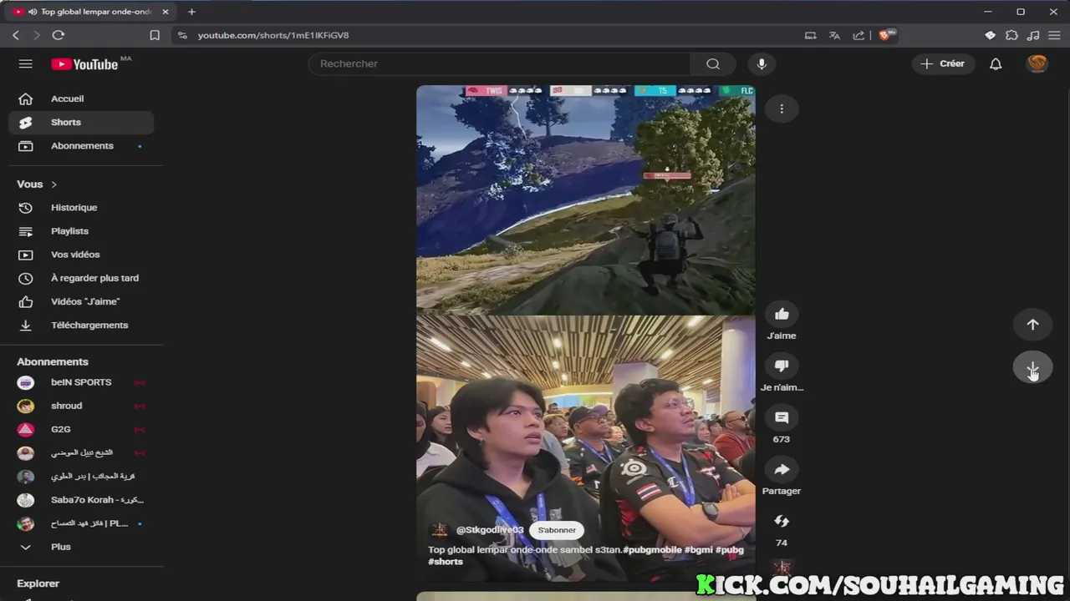Expand the Vous section chevron
The image size is (1070, 601).
(54, 184)
